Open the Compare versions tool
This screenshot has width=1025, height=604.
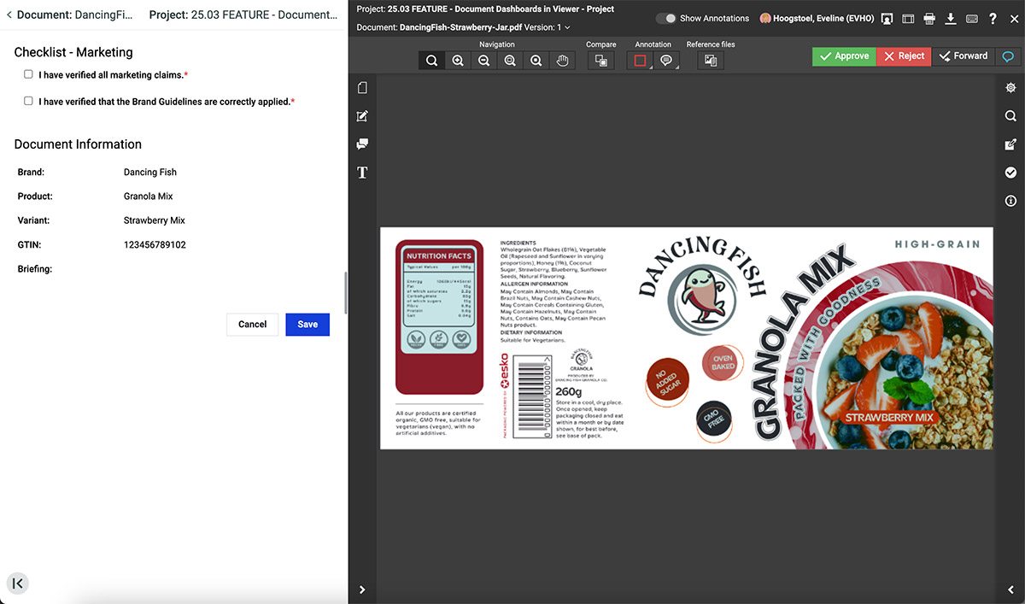pos(601,61)
